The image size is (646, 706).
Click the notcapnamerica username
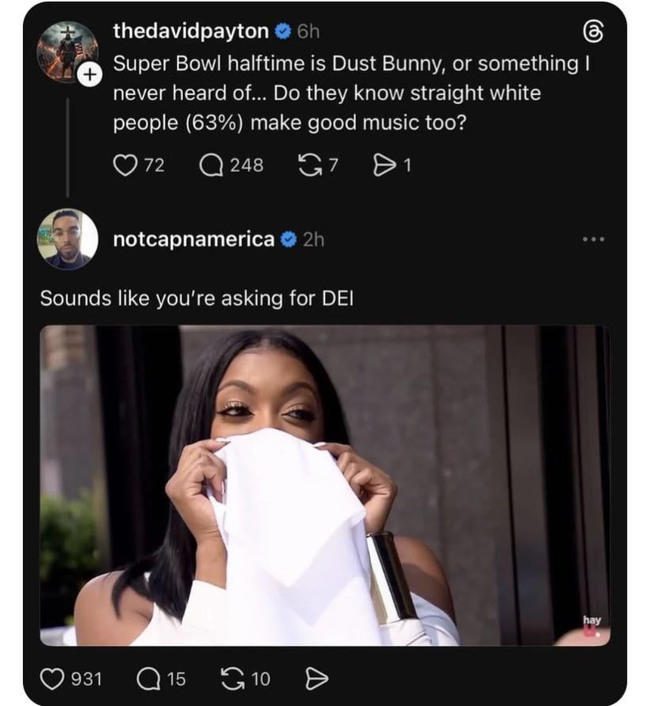click(194, 239)
